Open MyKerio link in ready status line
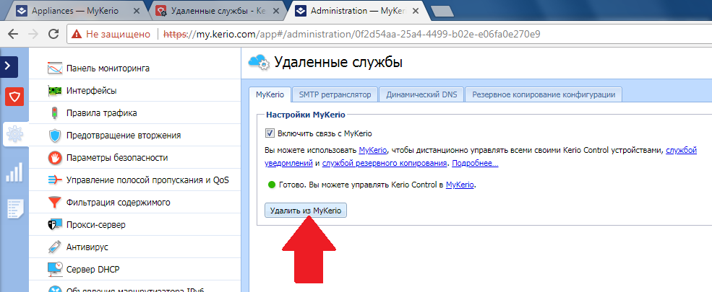The width and height of the screenshot is (712, 292). click(460, 185)
